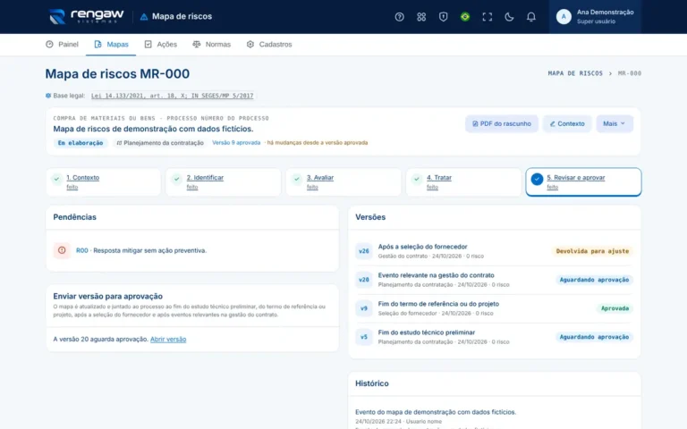
Task: Open the Lei 14.133/2021 legal basis link
Action: click(172, 96)
